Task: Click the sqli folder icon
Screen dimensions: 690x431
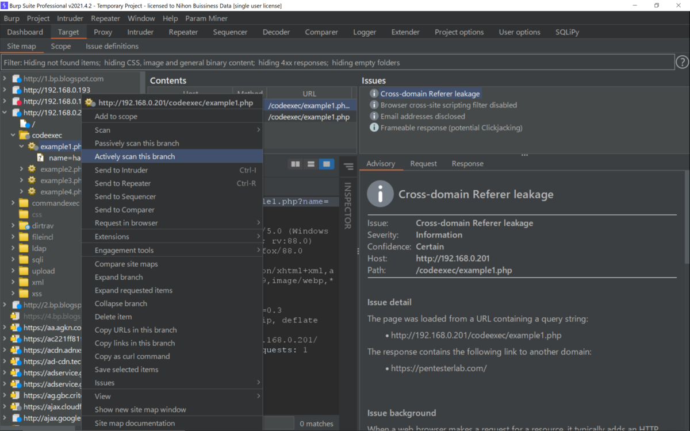Action: (x=24, y=260)
